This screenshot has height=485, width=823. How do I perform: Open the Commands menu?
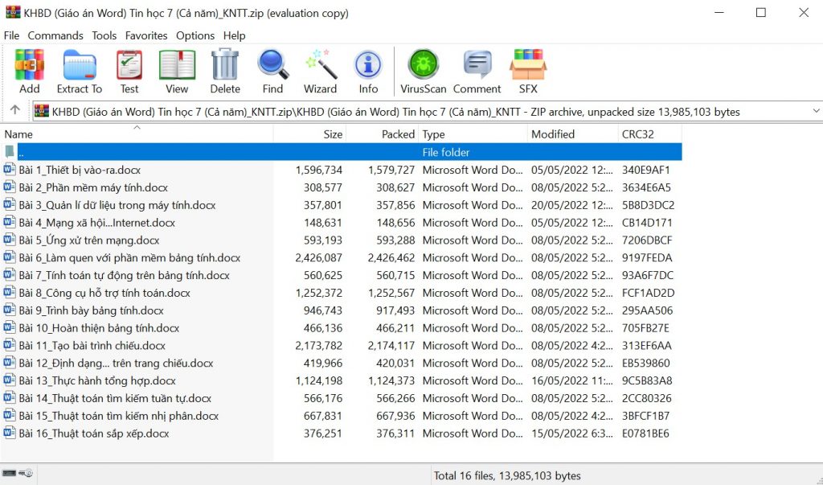55,35
